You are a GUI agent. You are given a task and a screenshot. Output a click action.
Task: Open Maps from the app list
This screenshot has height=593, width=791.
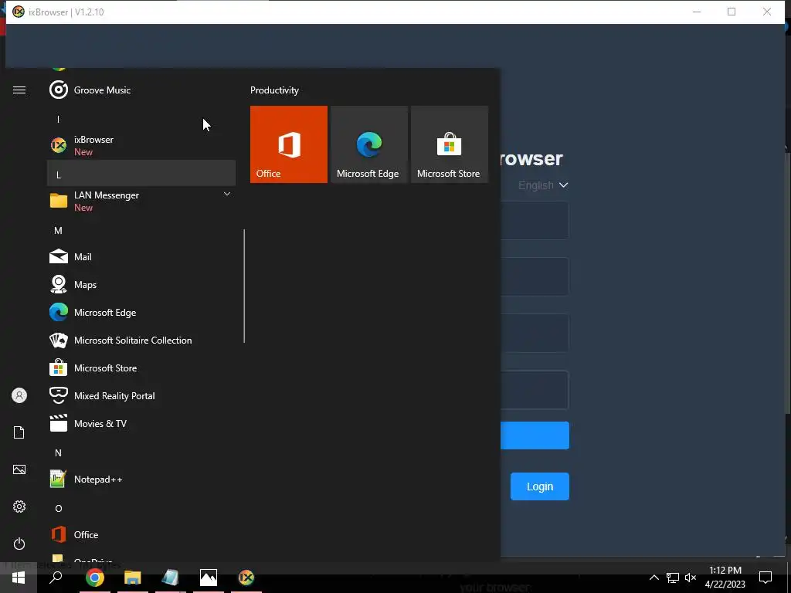[x=141, y=284]
